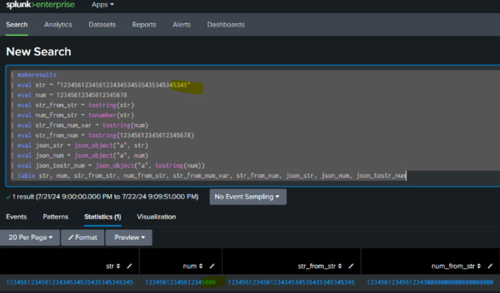
Task: Click the Format button
Action: point(82,237)
